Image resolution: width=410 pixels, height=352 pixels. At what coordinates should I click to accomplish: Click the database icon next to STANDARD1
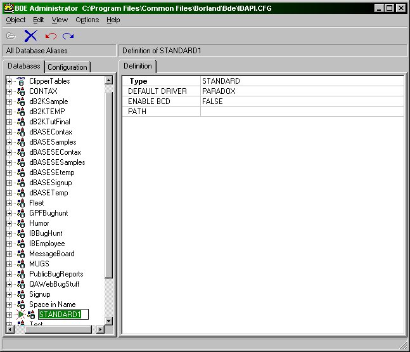31,315
